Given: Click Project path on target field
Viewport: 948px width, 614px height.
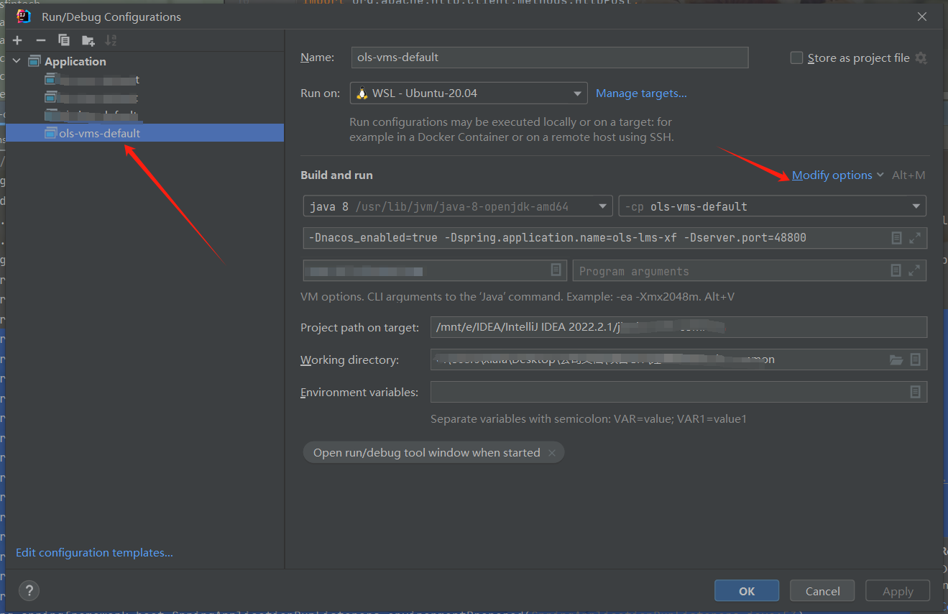Looking at the screenshot, I should tap(678, 327).
